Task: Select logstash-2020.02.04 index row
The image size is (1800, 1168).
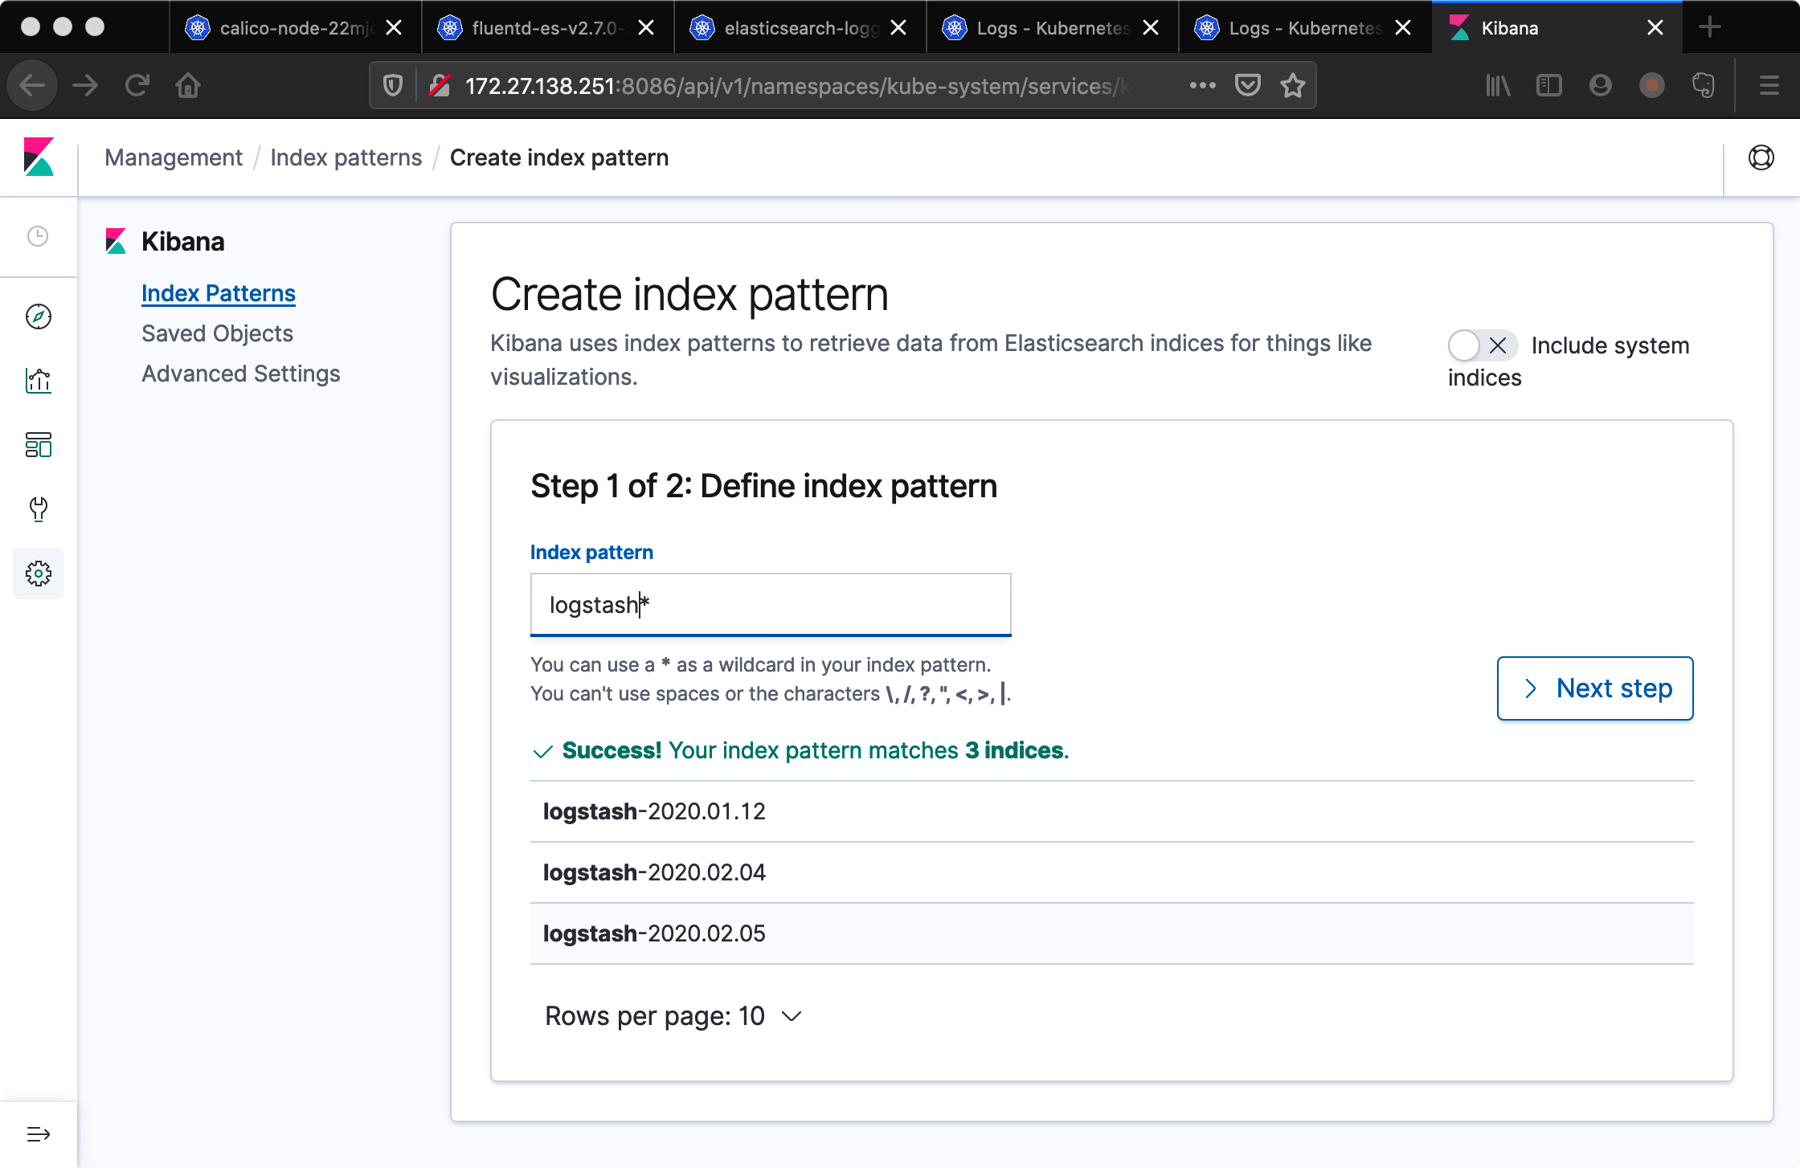Action: tap(1111, 872)
